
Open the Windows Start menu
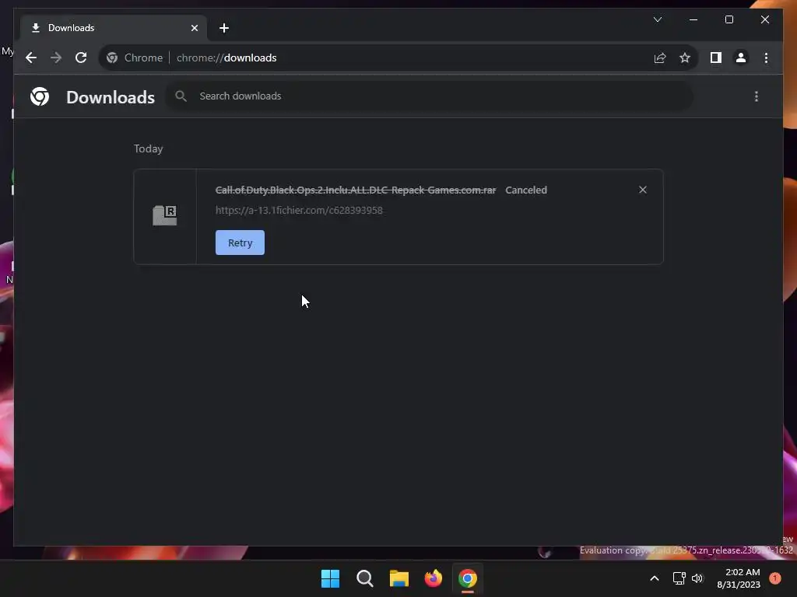[x=330, y=578]
